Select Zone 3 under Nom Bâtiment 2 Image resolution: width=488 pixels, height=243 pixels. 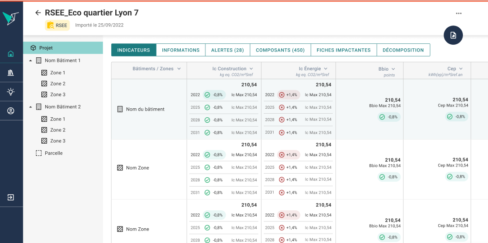[58, 141]
